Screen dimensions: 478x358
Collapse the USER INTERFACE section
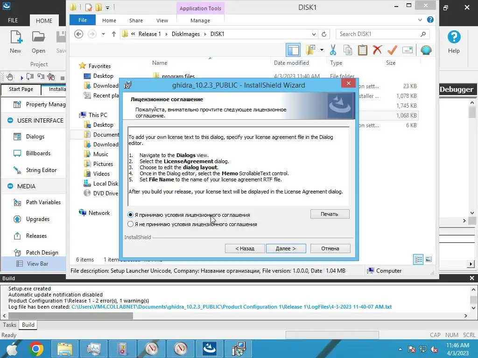(10, 120)
